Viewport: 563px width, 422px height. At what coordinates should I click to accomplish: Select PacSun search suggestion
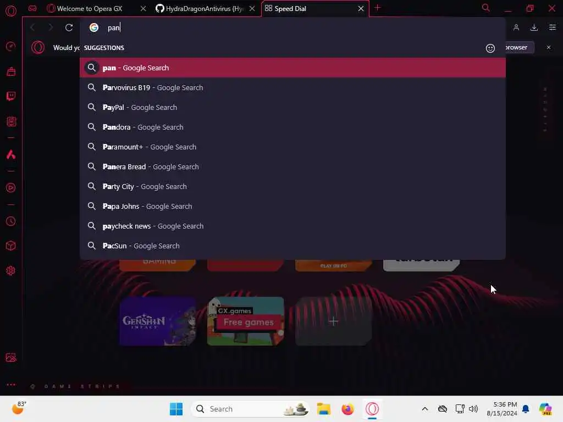click(x=292, y=246)
